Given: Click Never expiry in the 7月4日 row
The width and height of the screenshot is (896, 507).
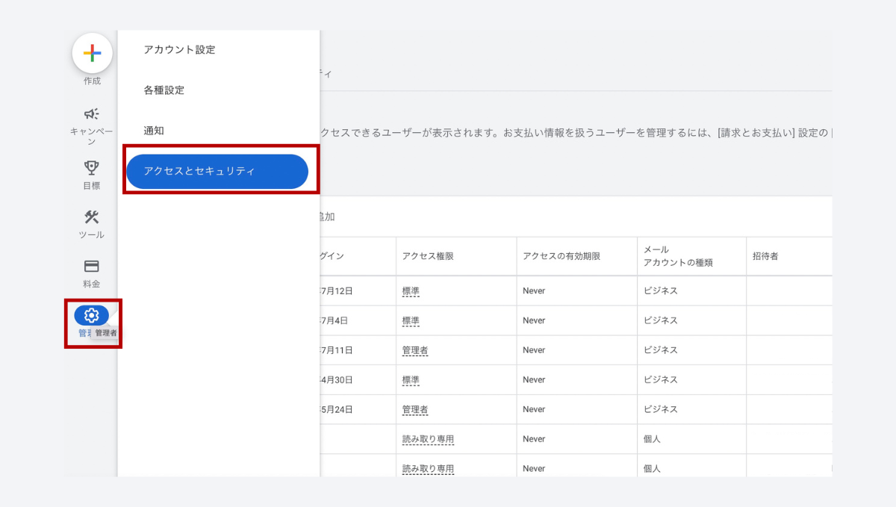Looking at the screenshot, I should coord(534,321).
